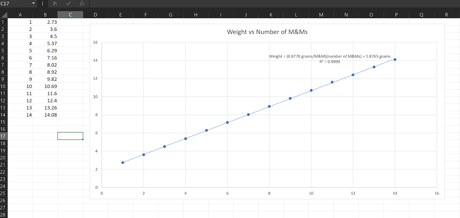Click the data point at x=5
The width and height of the screenshot is (460, 218).
pos(206,130)
